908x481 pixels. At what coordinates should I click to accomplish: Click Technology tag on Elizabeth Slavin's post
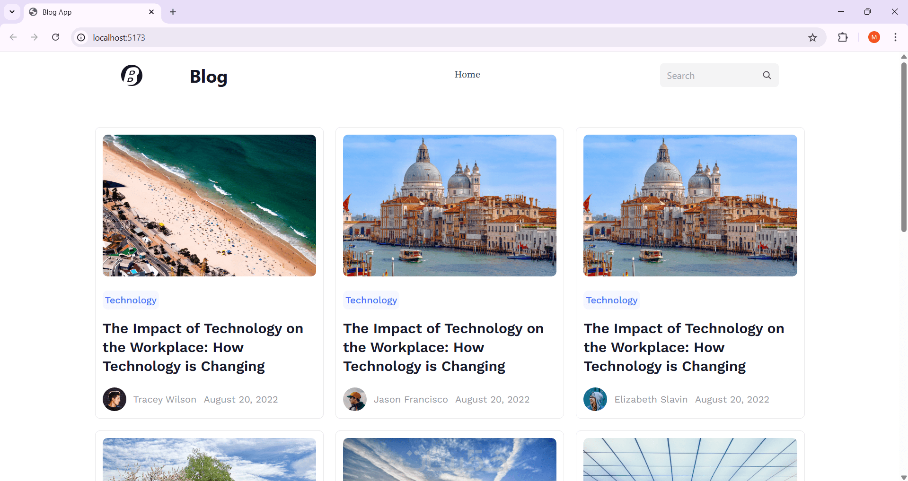tap(612, 300)
